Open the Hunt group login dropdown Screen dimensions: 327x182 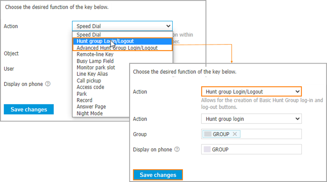(251, 119)
